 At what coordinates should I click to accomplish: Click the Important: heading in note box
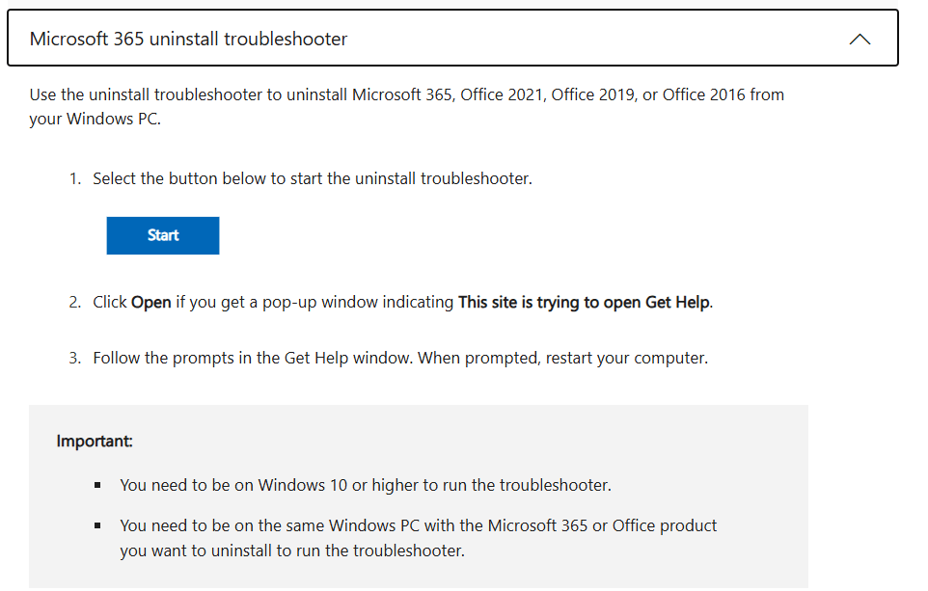click(95, 442)
